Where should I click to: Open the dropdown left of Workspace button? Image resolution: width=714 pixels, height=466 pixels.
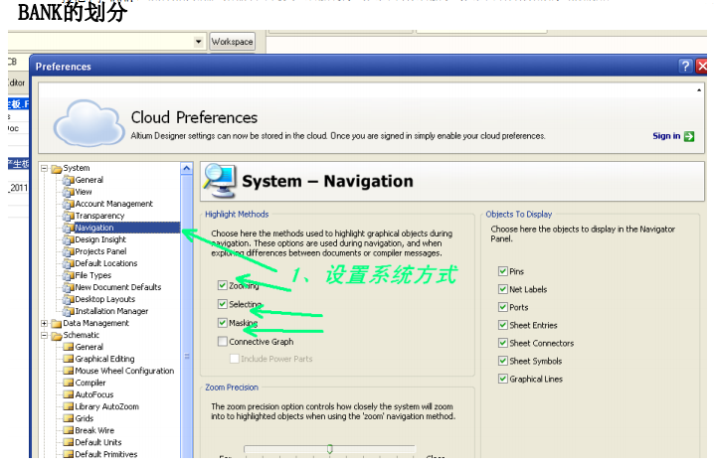click(198, 42)
